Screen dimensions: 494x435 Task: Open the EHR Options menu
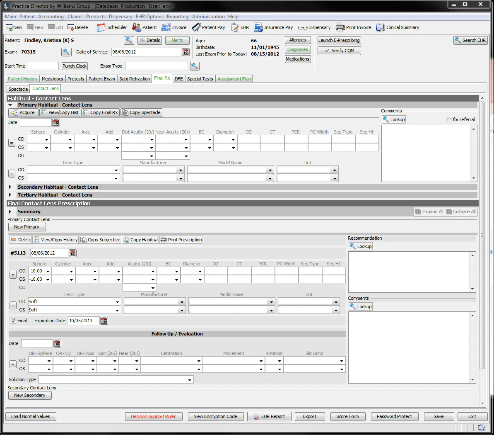click(x=149, y=17)
